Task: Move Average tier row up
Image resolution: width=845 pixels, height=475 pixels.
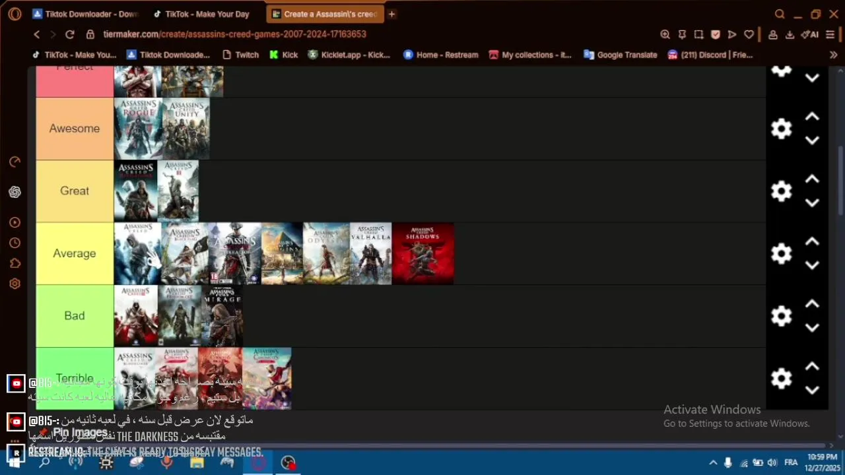Action: pos(812,241)
